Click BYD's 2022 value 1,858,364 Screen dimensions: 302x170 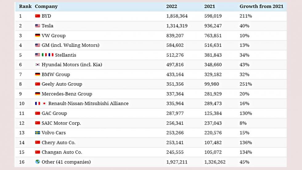177,16
